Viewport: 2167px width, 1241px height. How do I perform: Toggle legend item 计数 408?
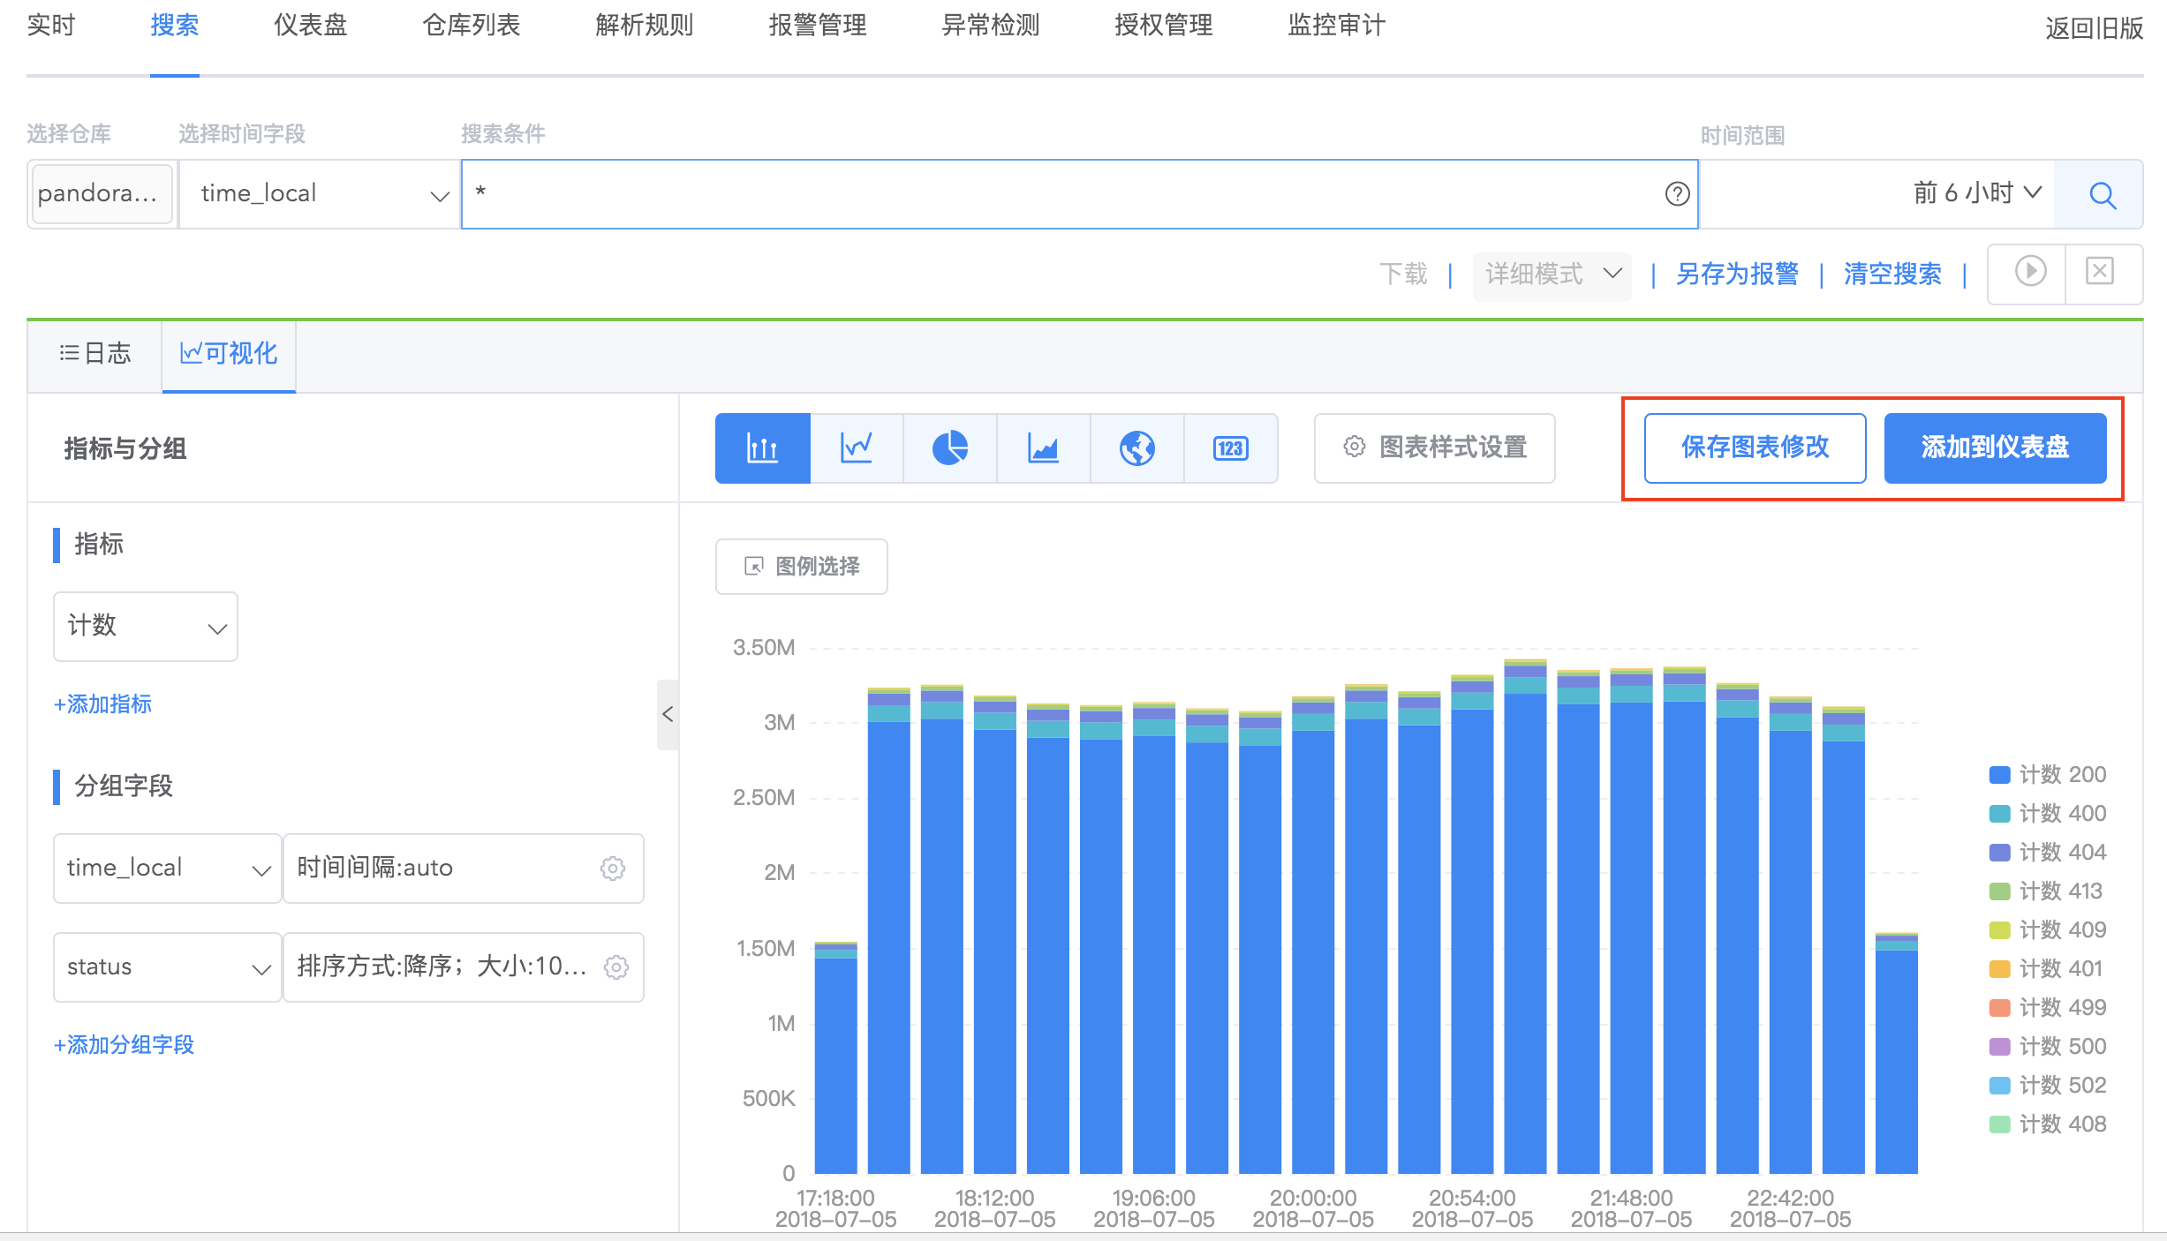[2047, 1124]
